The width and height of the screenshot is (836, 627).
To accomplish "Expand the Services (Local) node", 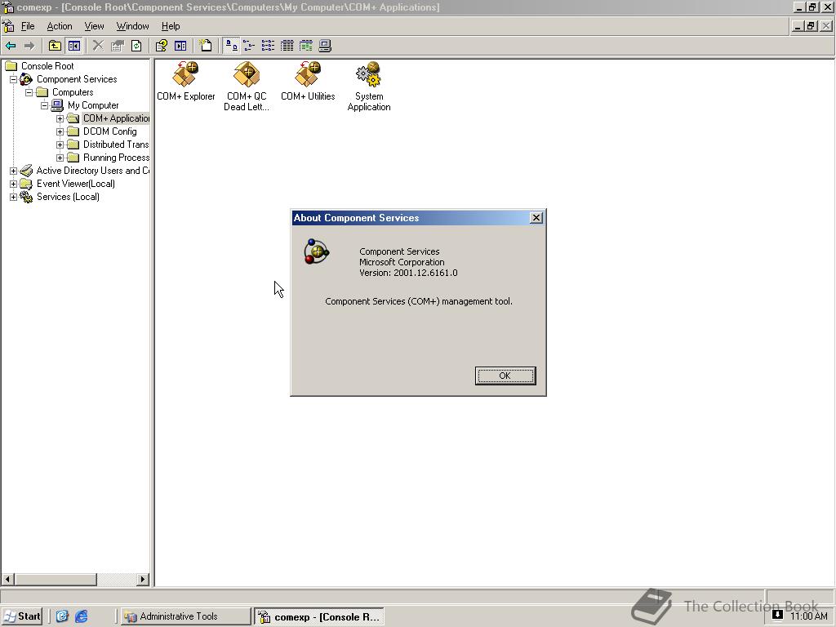I will pos(13,198).
